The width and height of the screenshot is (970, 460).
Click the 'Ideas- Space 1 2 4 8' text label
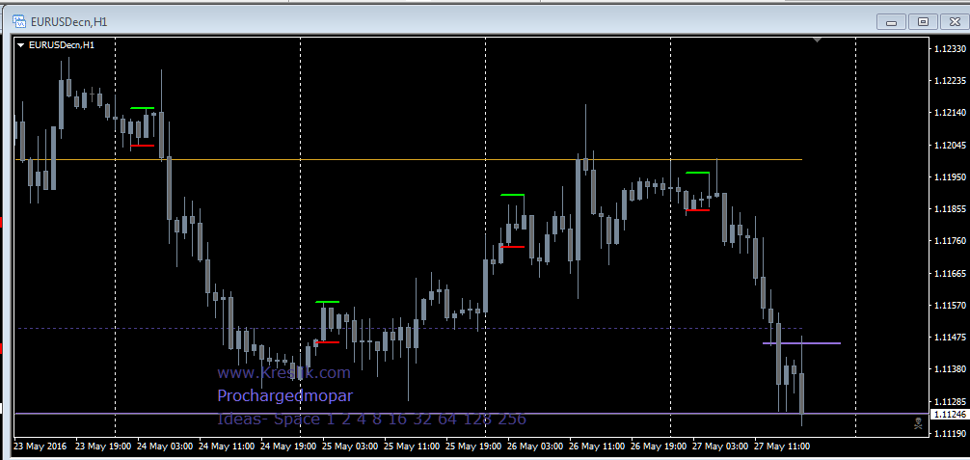click(371, 419)
